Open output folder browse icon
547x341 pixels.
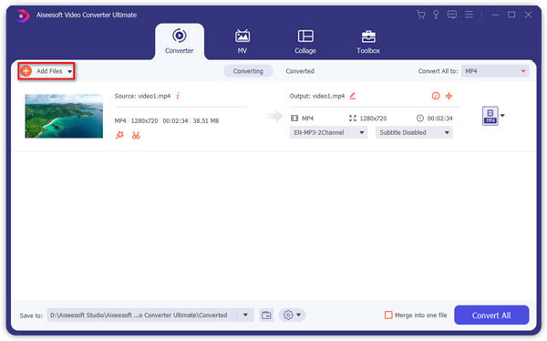pyautogui.click(x=266, y=315)
